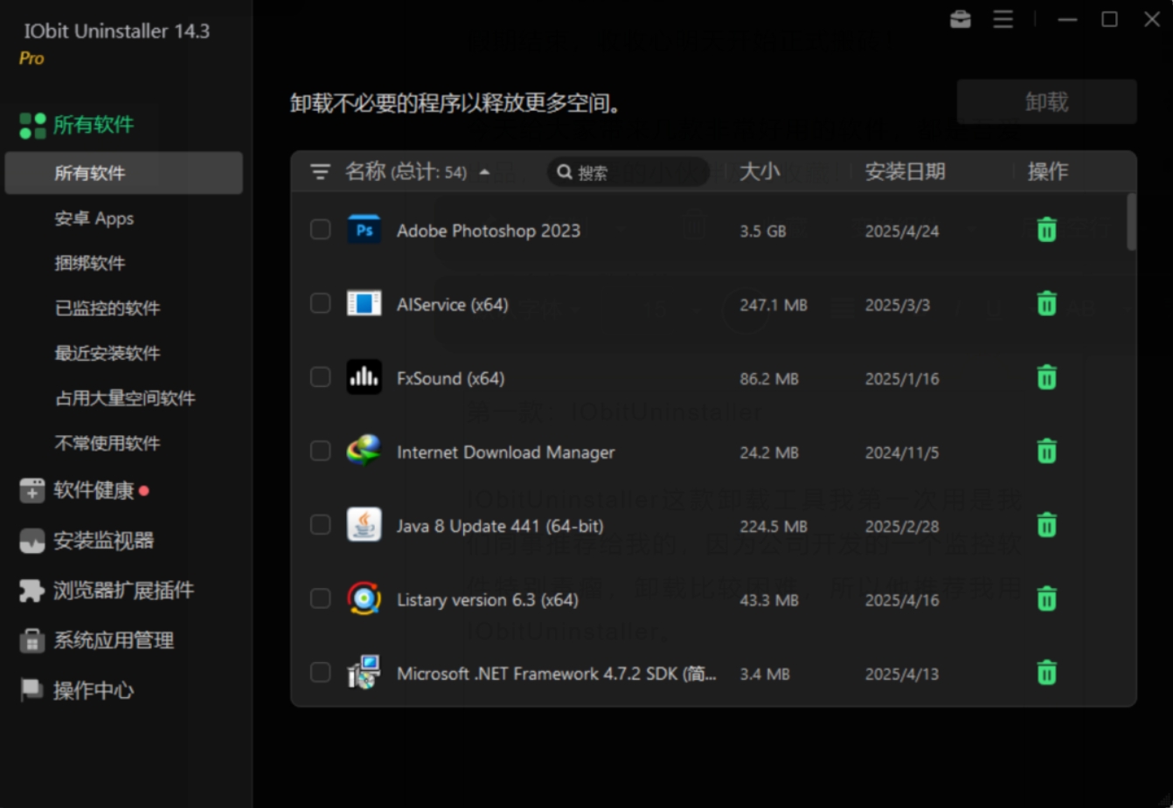Click the filter icon beside 名称 header
Viewport: 1173px width, 808px height.
click(320, 172)
